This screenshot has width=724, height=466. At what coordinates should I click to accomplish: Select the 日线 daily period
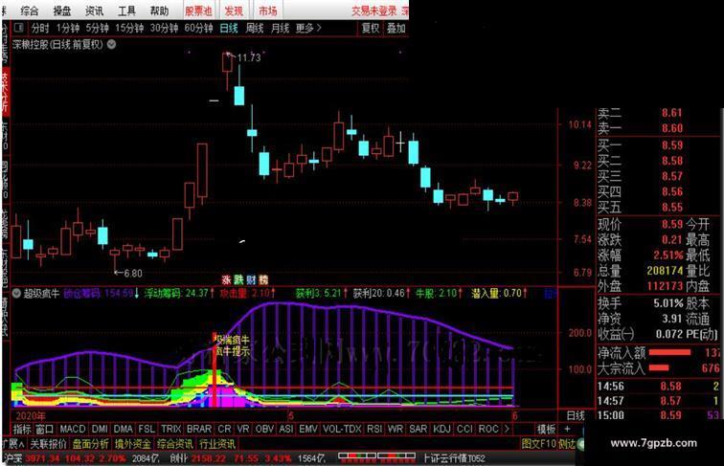229,28
